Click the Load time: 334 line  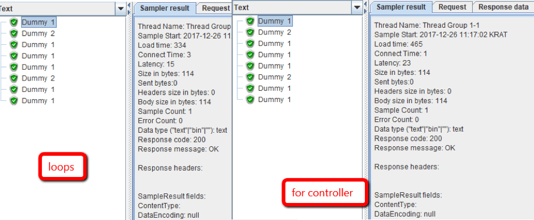[162, 45]
